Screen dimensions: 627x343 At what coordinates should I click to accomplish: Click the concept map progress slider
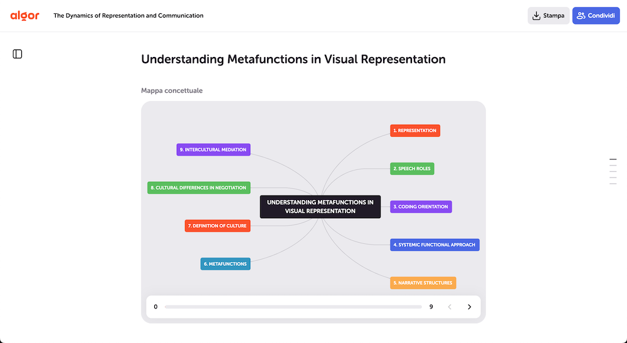293,307
